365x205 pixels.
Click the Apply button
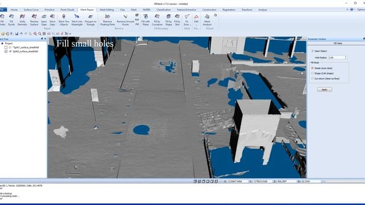(x=325, y=89)
